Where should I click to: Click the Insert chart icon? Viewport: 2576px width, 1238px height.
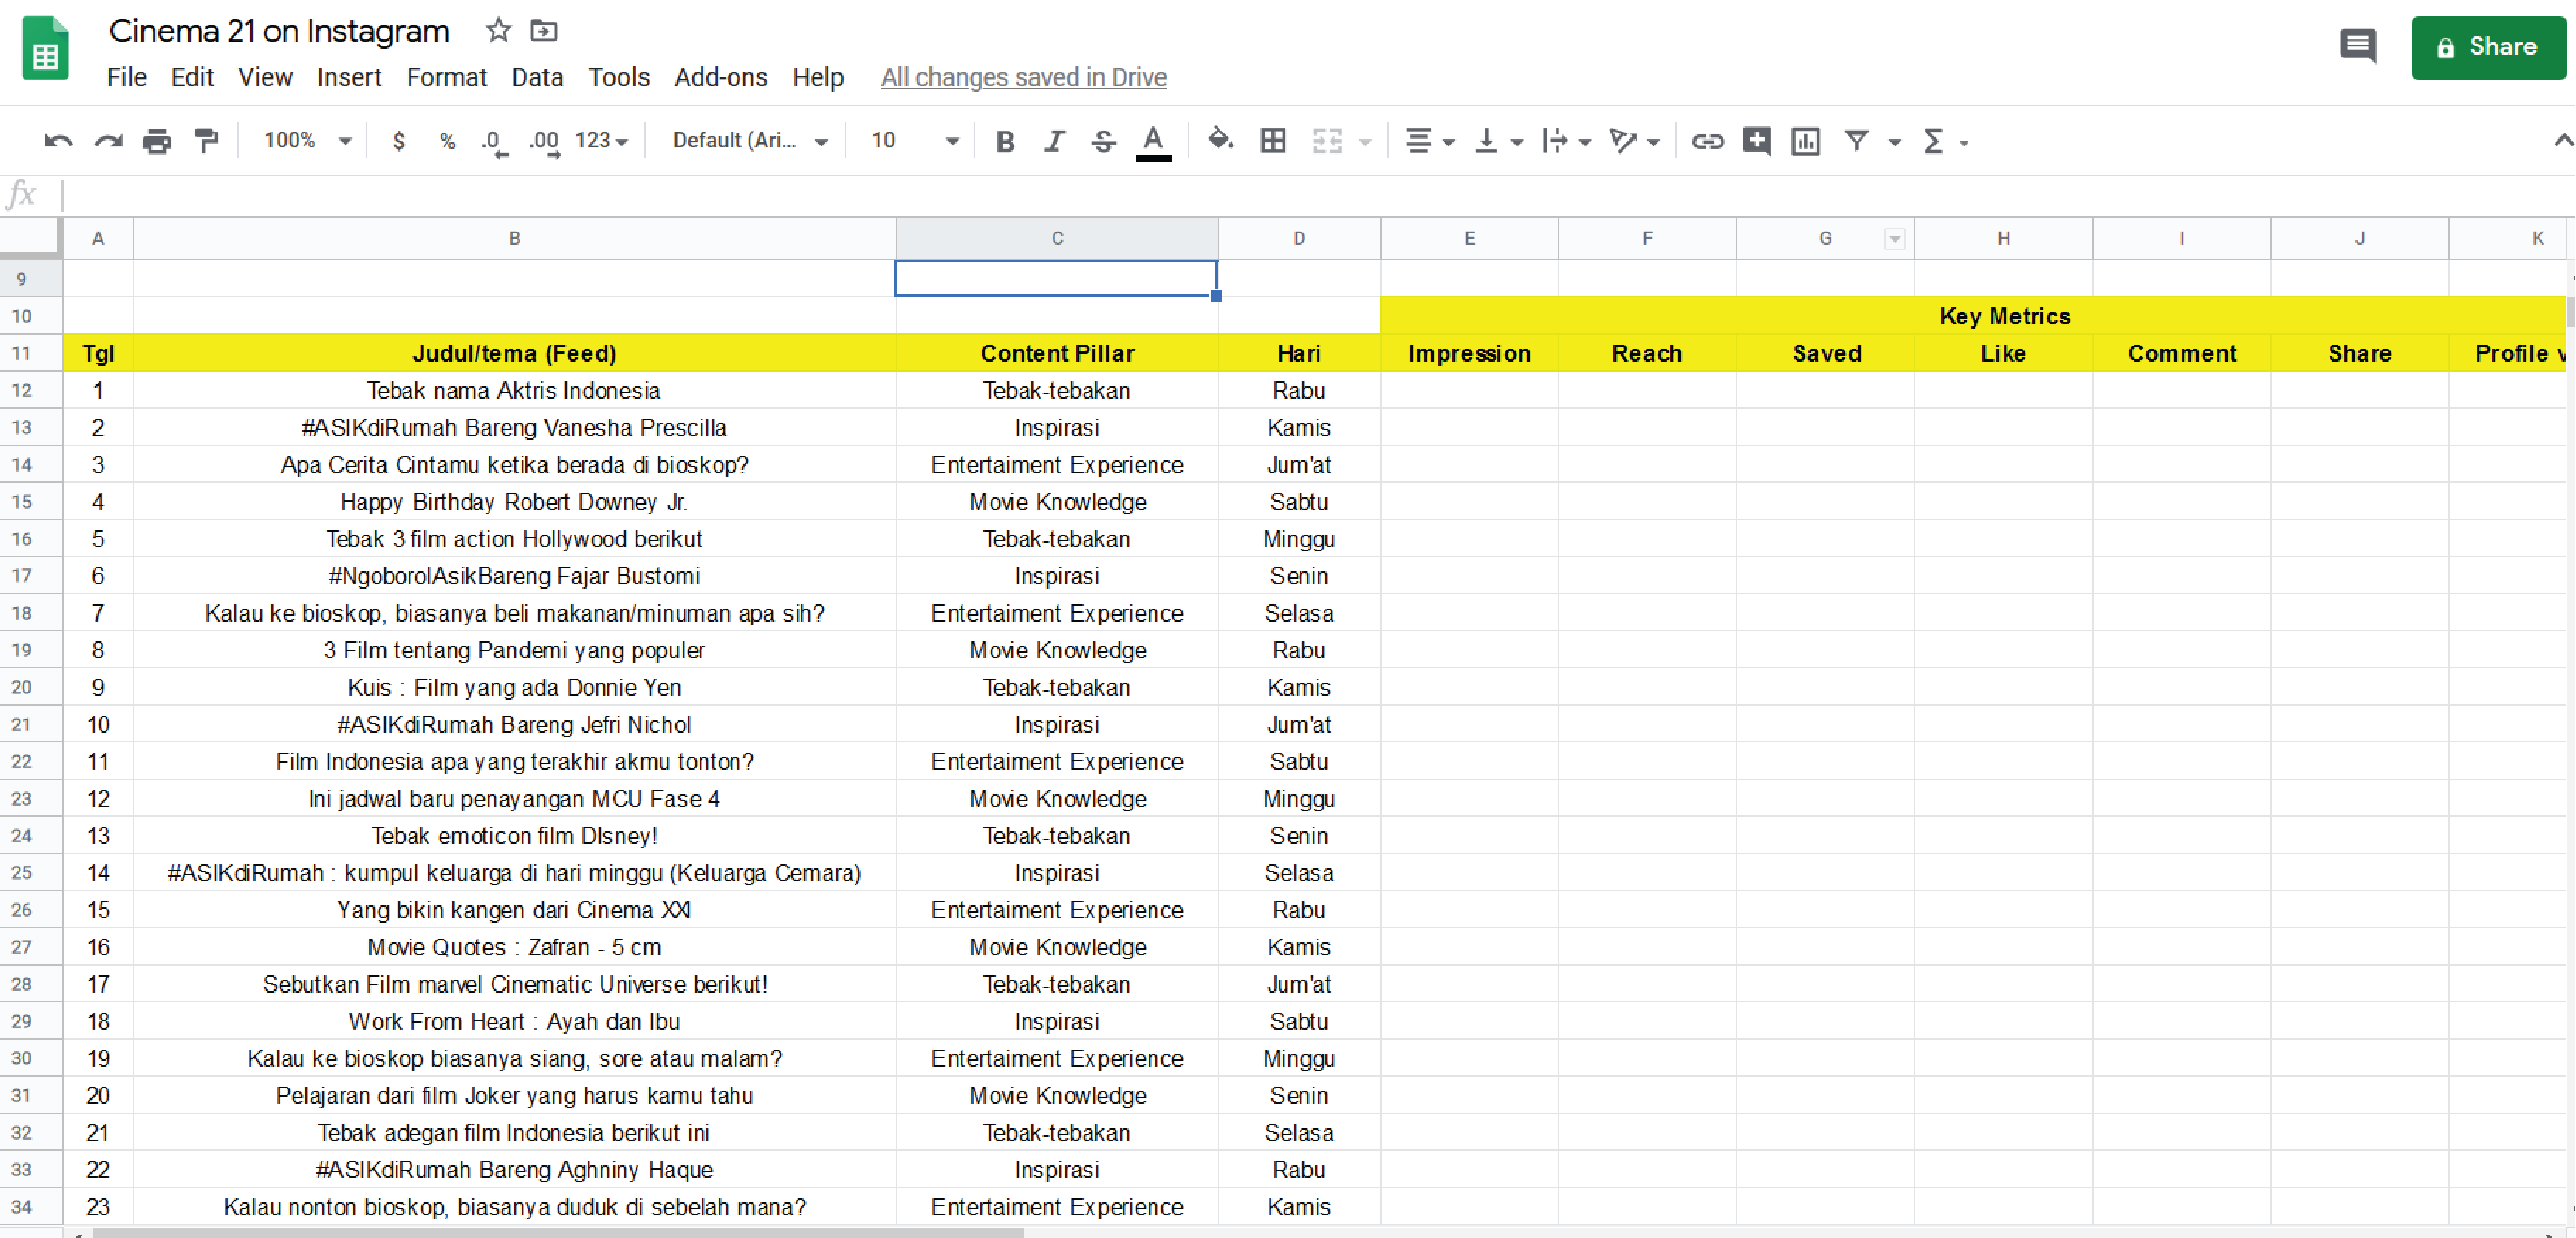click(x=1805, y=141)
